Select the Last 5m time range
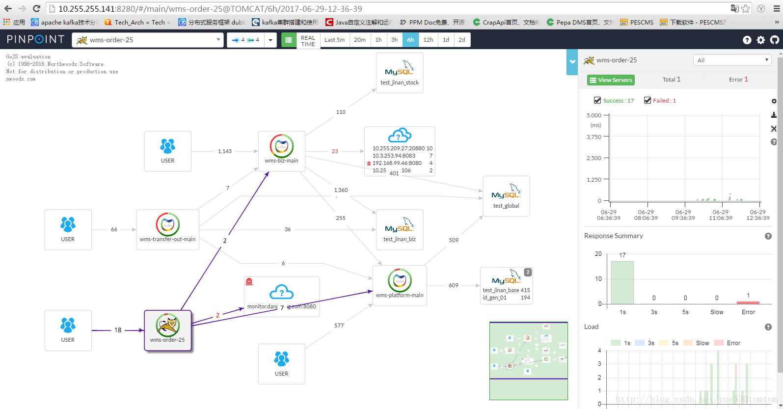Screen dimensions: 783x409 (x=335, y=40)
